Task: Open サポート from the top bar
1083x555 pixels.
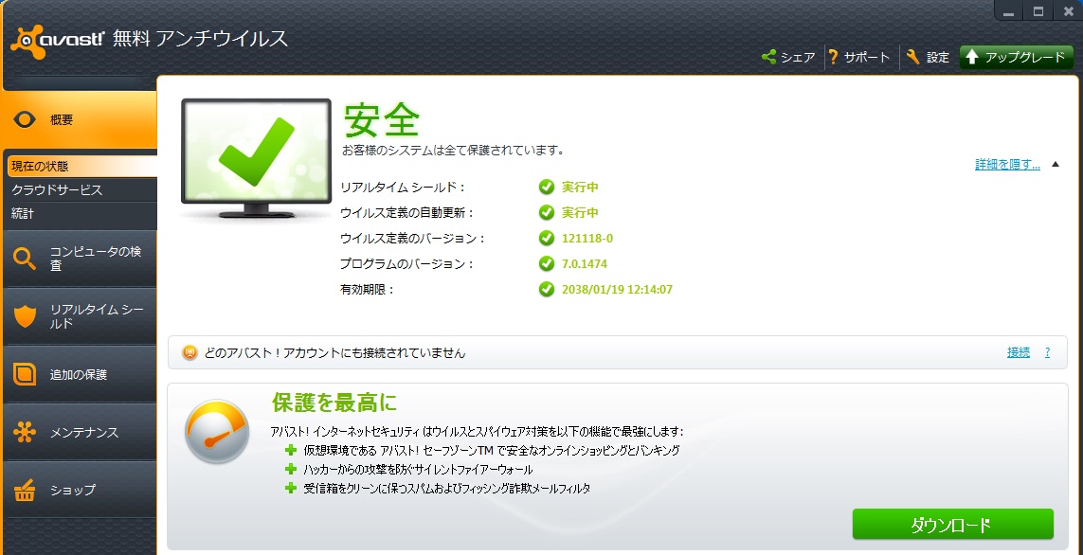Action: pyautogui.click(x=858, y=57)
